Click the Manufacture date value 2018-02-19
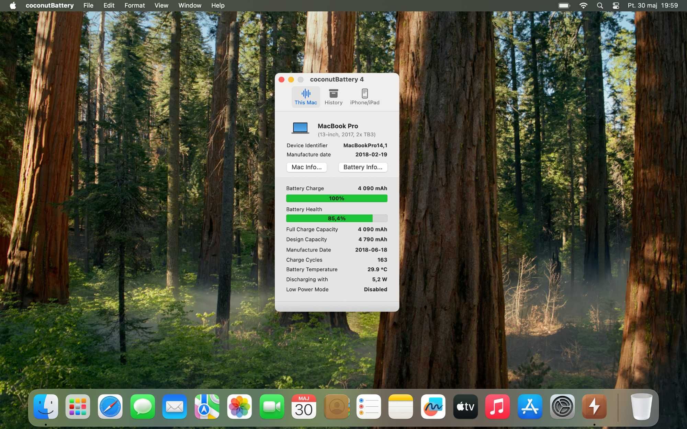 pos(371,154)
